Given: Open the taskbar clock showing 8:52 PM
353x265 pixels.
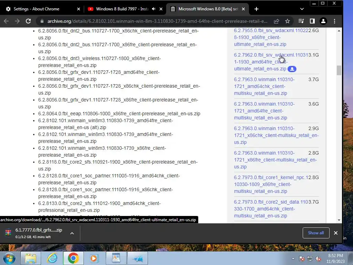Looking at the screenshot, I should [335, 258].
